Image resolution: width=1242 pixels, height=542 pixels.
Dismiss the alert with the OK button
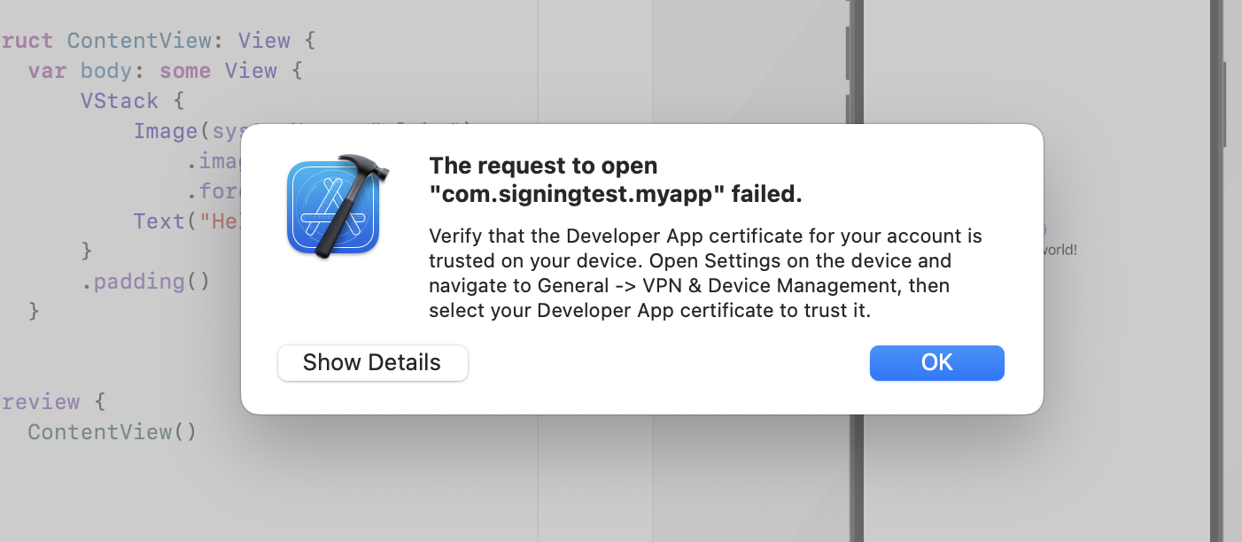coord(936,363)
